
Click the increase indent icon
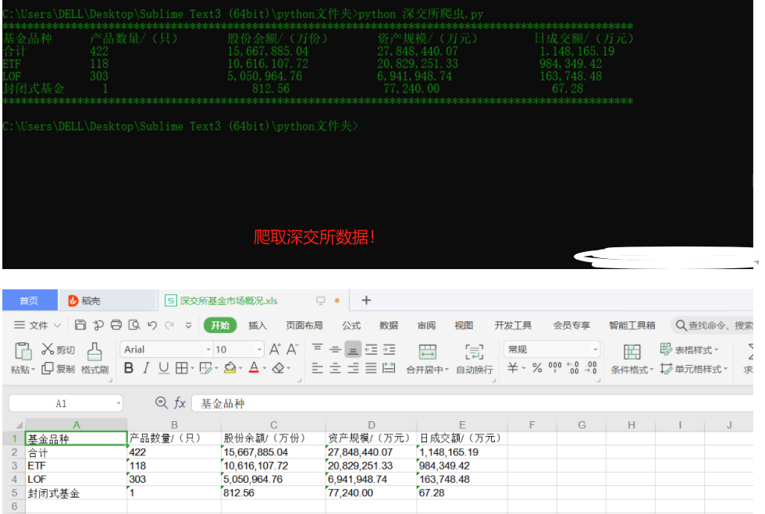[390, 349]
